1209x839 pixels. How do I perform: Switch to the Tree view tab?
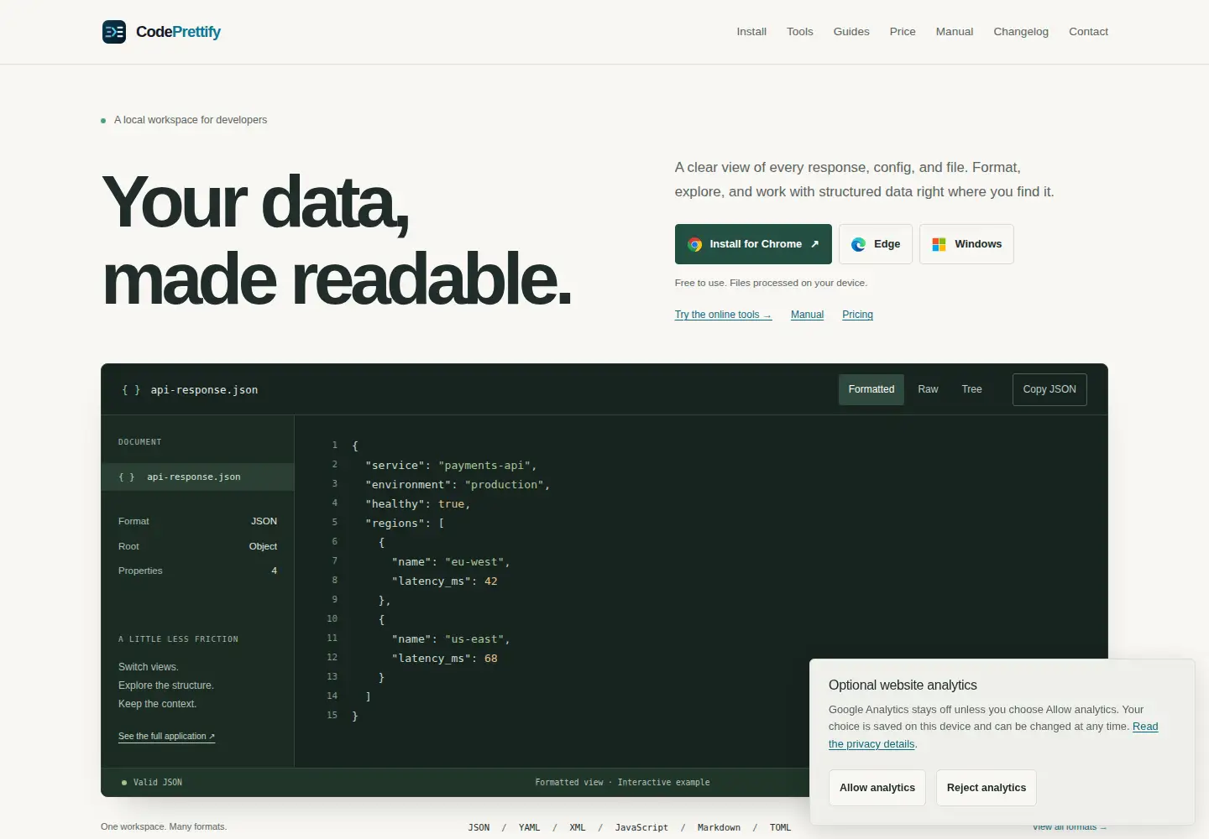(971, 389)
